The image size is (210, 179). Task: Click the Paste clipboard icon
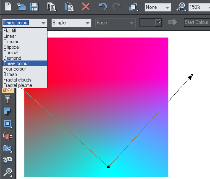[69, 7]
